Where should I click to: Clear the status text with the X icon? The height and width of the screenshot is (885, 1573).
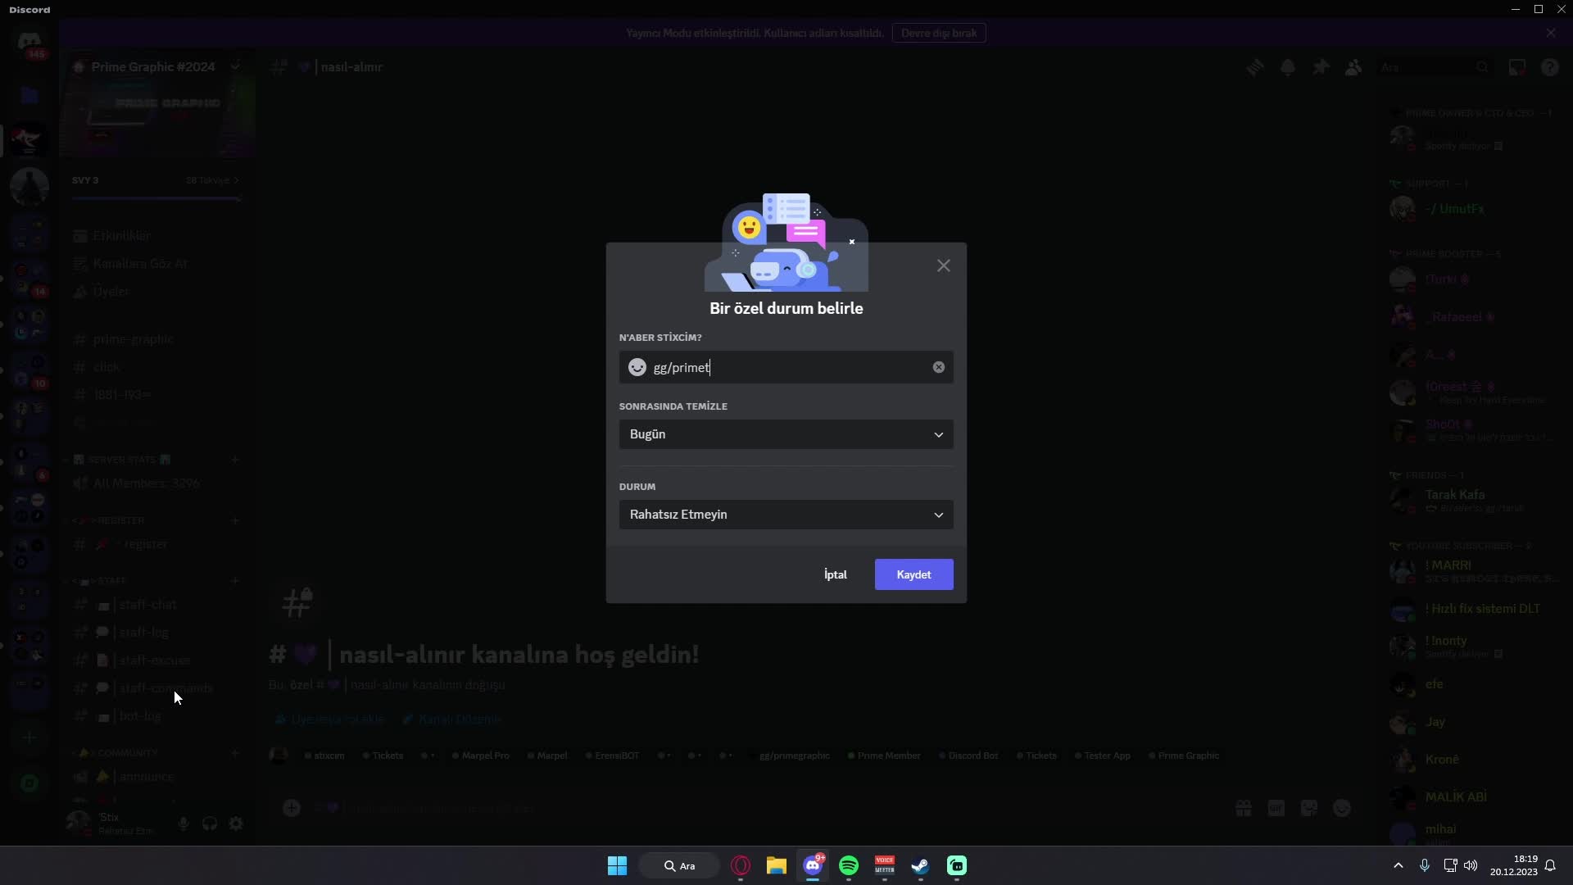point(938,367)
